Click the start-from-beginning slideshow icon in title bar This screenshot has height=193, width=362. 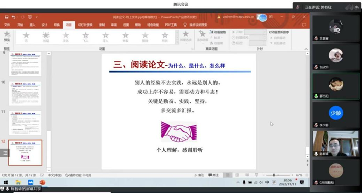pyautogui.click(x=30, y=17)
